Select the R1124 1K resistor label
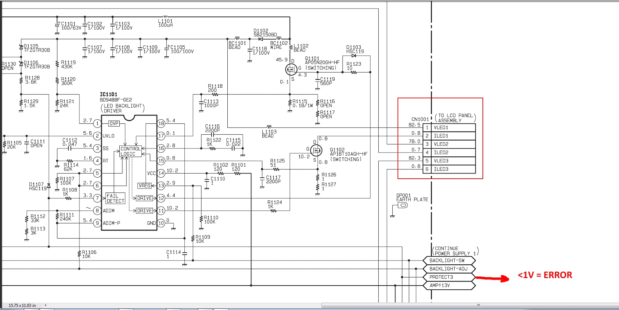Viewport: 619px width, 310px height. (275, 204)
